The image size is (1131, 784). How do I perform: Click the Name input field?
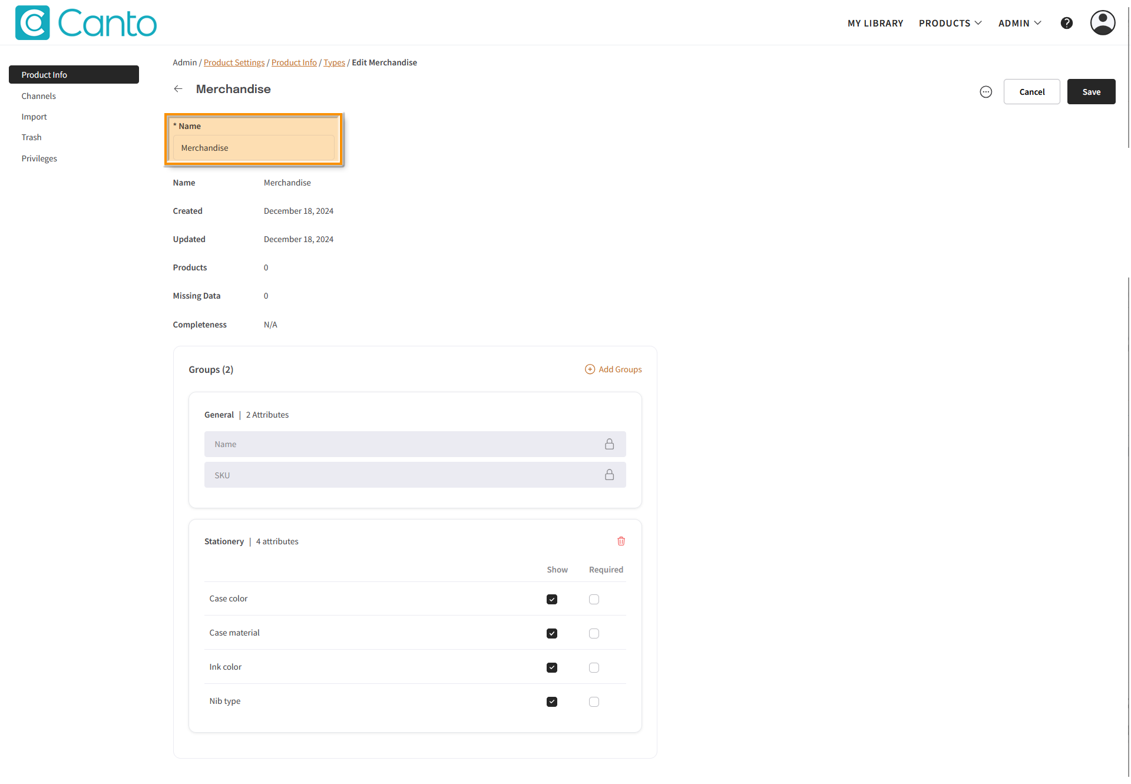253,148
